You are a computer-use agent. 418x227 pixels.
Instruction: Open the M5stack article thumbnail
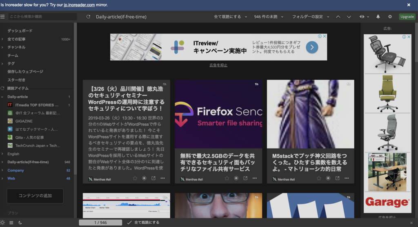311,114
